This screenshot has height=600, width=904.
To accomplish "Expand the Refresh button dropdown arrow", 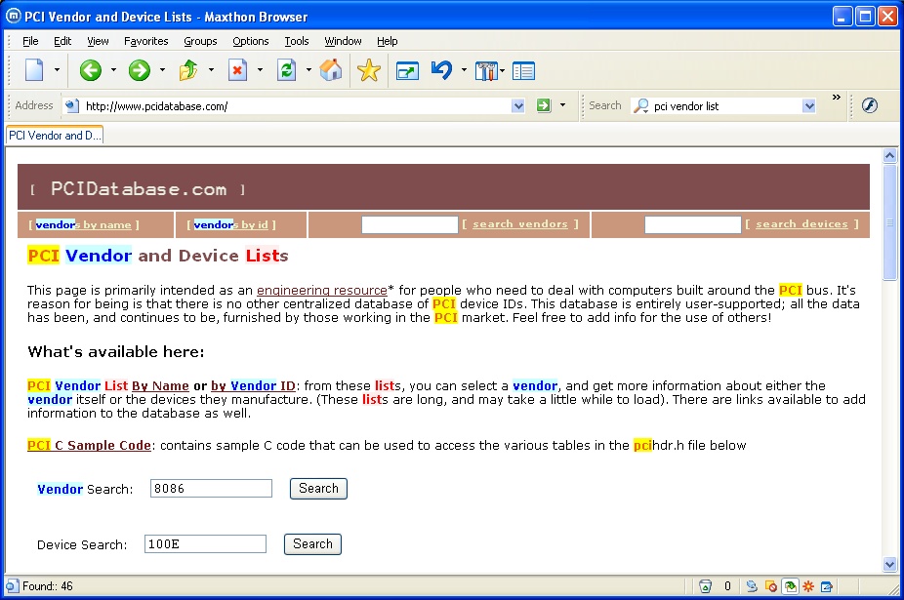I will point(308,70).
